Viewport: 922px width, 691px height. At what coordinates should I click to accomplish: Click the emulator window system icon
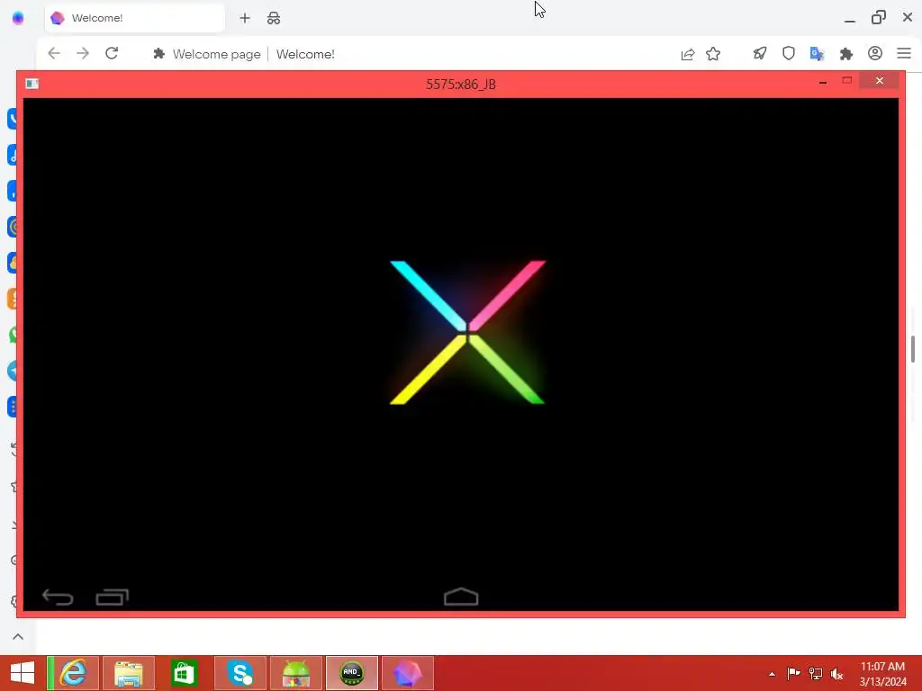(x=32, y=84)
